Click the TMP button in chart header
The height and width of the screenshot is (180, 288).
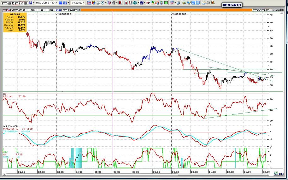78,10
